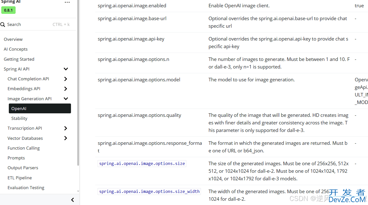The width and height of the screenshot is (368, 205).
Task: Expand the Vector Databases chevron
Action: [66, 138]
